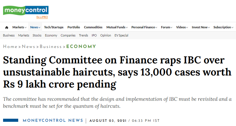Expand the Markets dropdown menu
Viewport: 236px width, 126px height.
tap(19, 27)
